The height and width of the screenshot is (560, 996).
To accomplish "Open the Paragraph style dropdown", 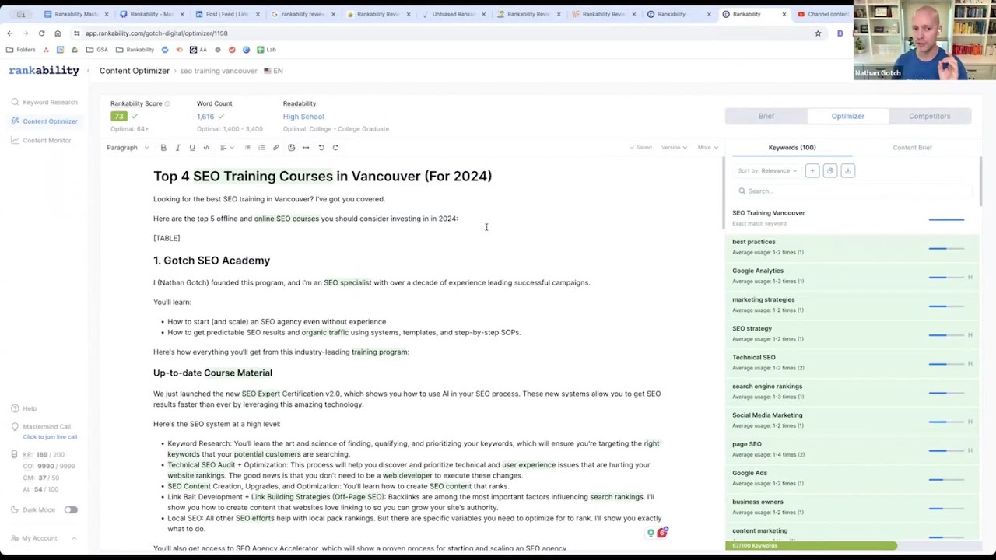I will point(127,148).
